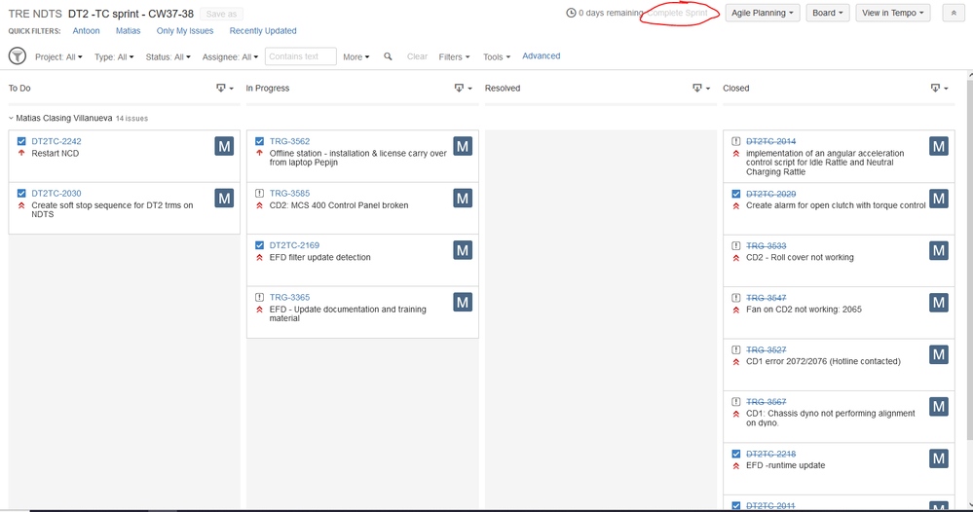This screenshot has height=512, width=973.
Task: Collapse Matias Clasing Villanueva swimlane
Action: (11, 118)
